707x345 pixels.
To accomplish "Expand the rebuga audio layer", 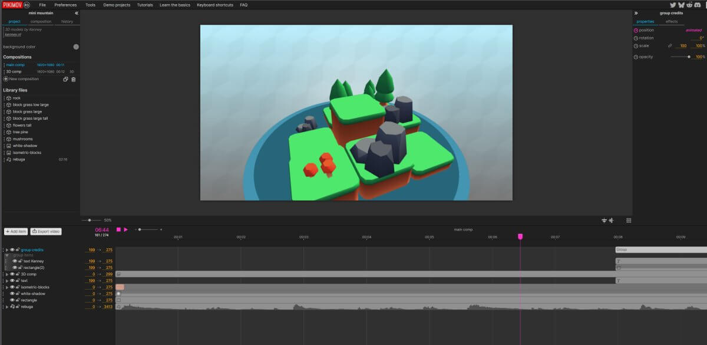I will [6, 307].
